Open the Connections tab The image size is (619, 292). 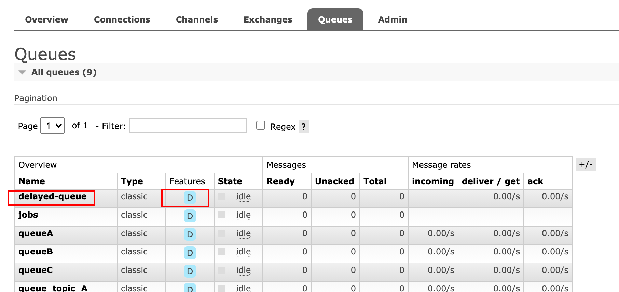(x=122, y=20)
